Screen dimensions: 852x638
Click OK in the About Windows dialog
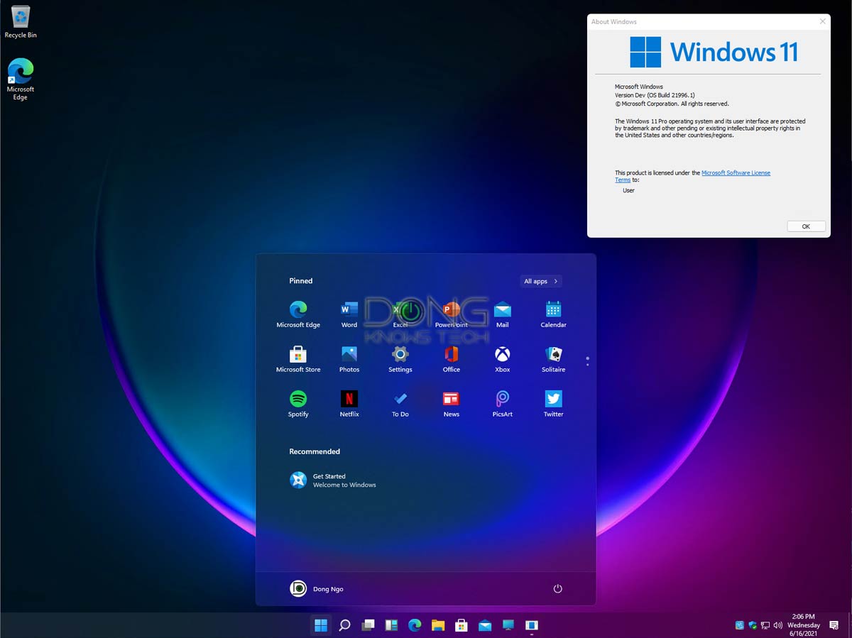coord(806,226)
